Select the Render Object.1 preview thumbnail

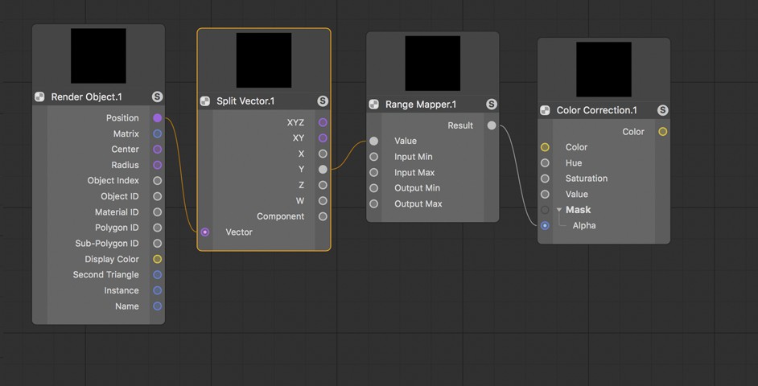coord(99,55)
